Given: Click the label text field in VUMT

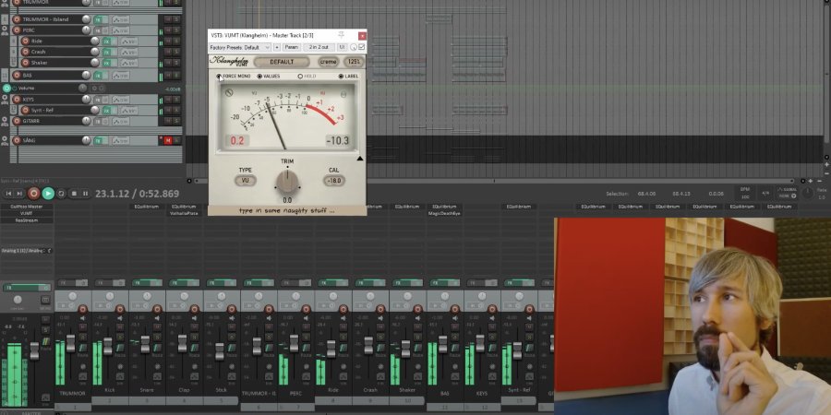Looking at the screenshot, I should [x=287, y=210].
